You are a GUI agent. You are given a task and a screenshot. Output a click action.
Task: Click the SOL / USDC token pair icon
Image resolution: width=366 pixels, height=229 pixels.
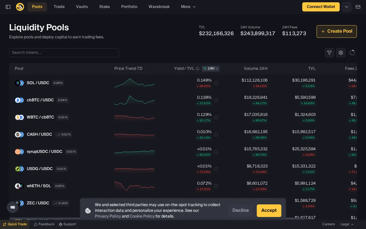(19, 83)
